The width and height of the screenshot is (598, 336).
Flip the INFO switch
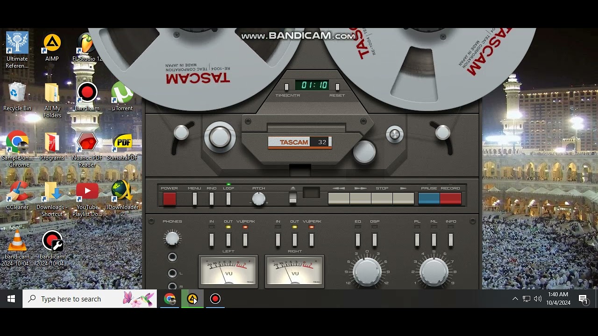point(451,240)
